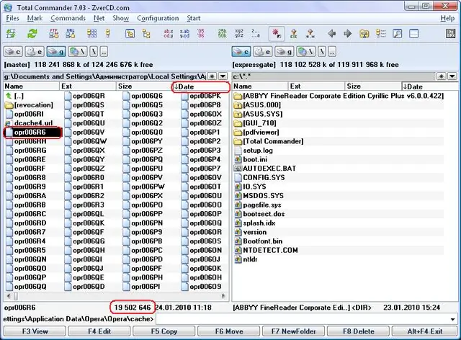Sort by extension using x.ab y.cd icon

coord(184,34)
